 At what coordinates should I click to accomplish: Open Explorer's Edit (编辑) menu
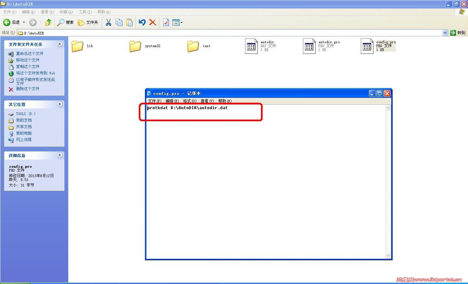pos(28,12)
